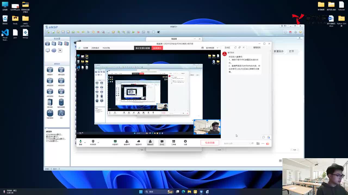This screenshot has width=348, height=195.
Task: Click the red end live stream button
Action: [210, 143]
